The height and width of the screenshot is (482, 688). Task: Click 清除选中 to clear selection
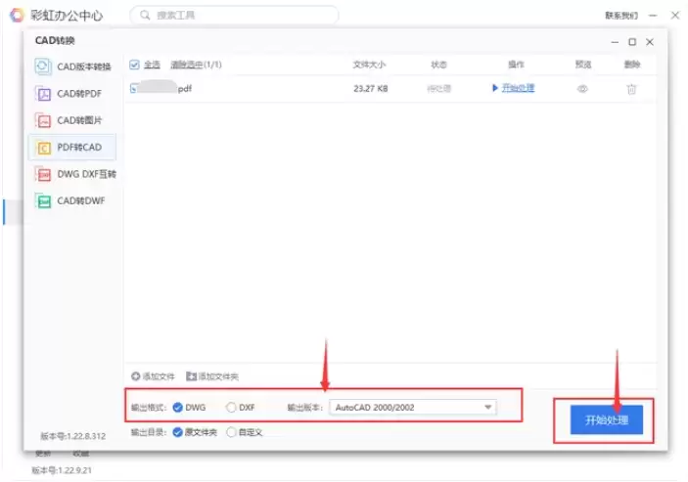[196, 65]
